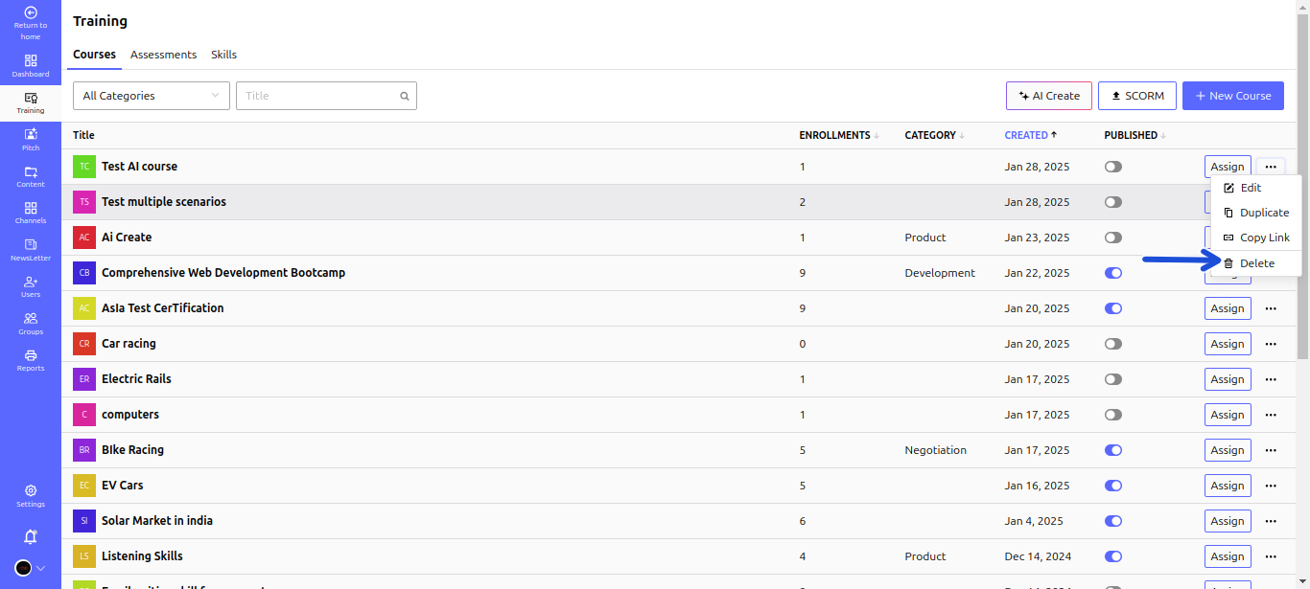Open the Pitch section in sidebar
Screen dimensions: 1310x589
point(31,140)
